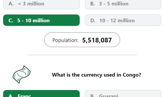Click the population figure 5,518,087
Viewport: 163px width, 97px height.
97,40
